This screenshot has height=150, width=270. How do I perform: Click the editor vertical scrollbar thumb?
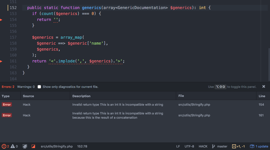pyautogui.click(x=269, y=64)
